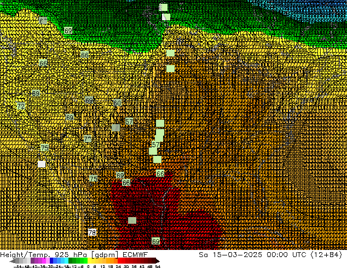Select the contour label '60'
The image size is (347, 268).
coord(117,103)
